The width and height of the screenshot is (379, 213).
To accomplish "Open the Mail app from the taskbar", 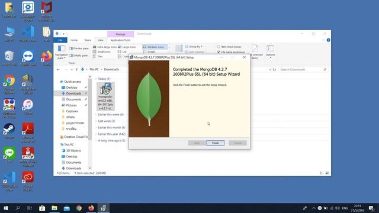I will tap(67, 208).
